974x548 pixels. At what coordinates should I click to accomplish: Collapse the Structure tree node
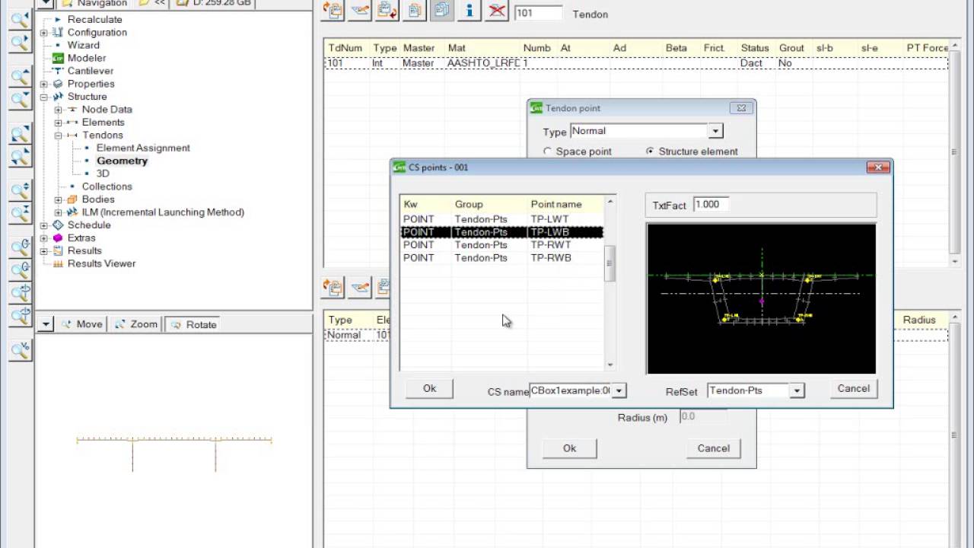tap(44, 97)
